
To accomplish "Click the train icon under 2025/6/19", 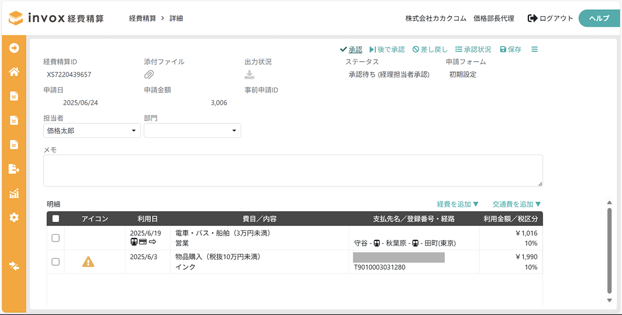I will point(134,242).
